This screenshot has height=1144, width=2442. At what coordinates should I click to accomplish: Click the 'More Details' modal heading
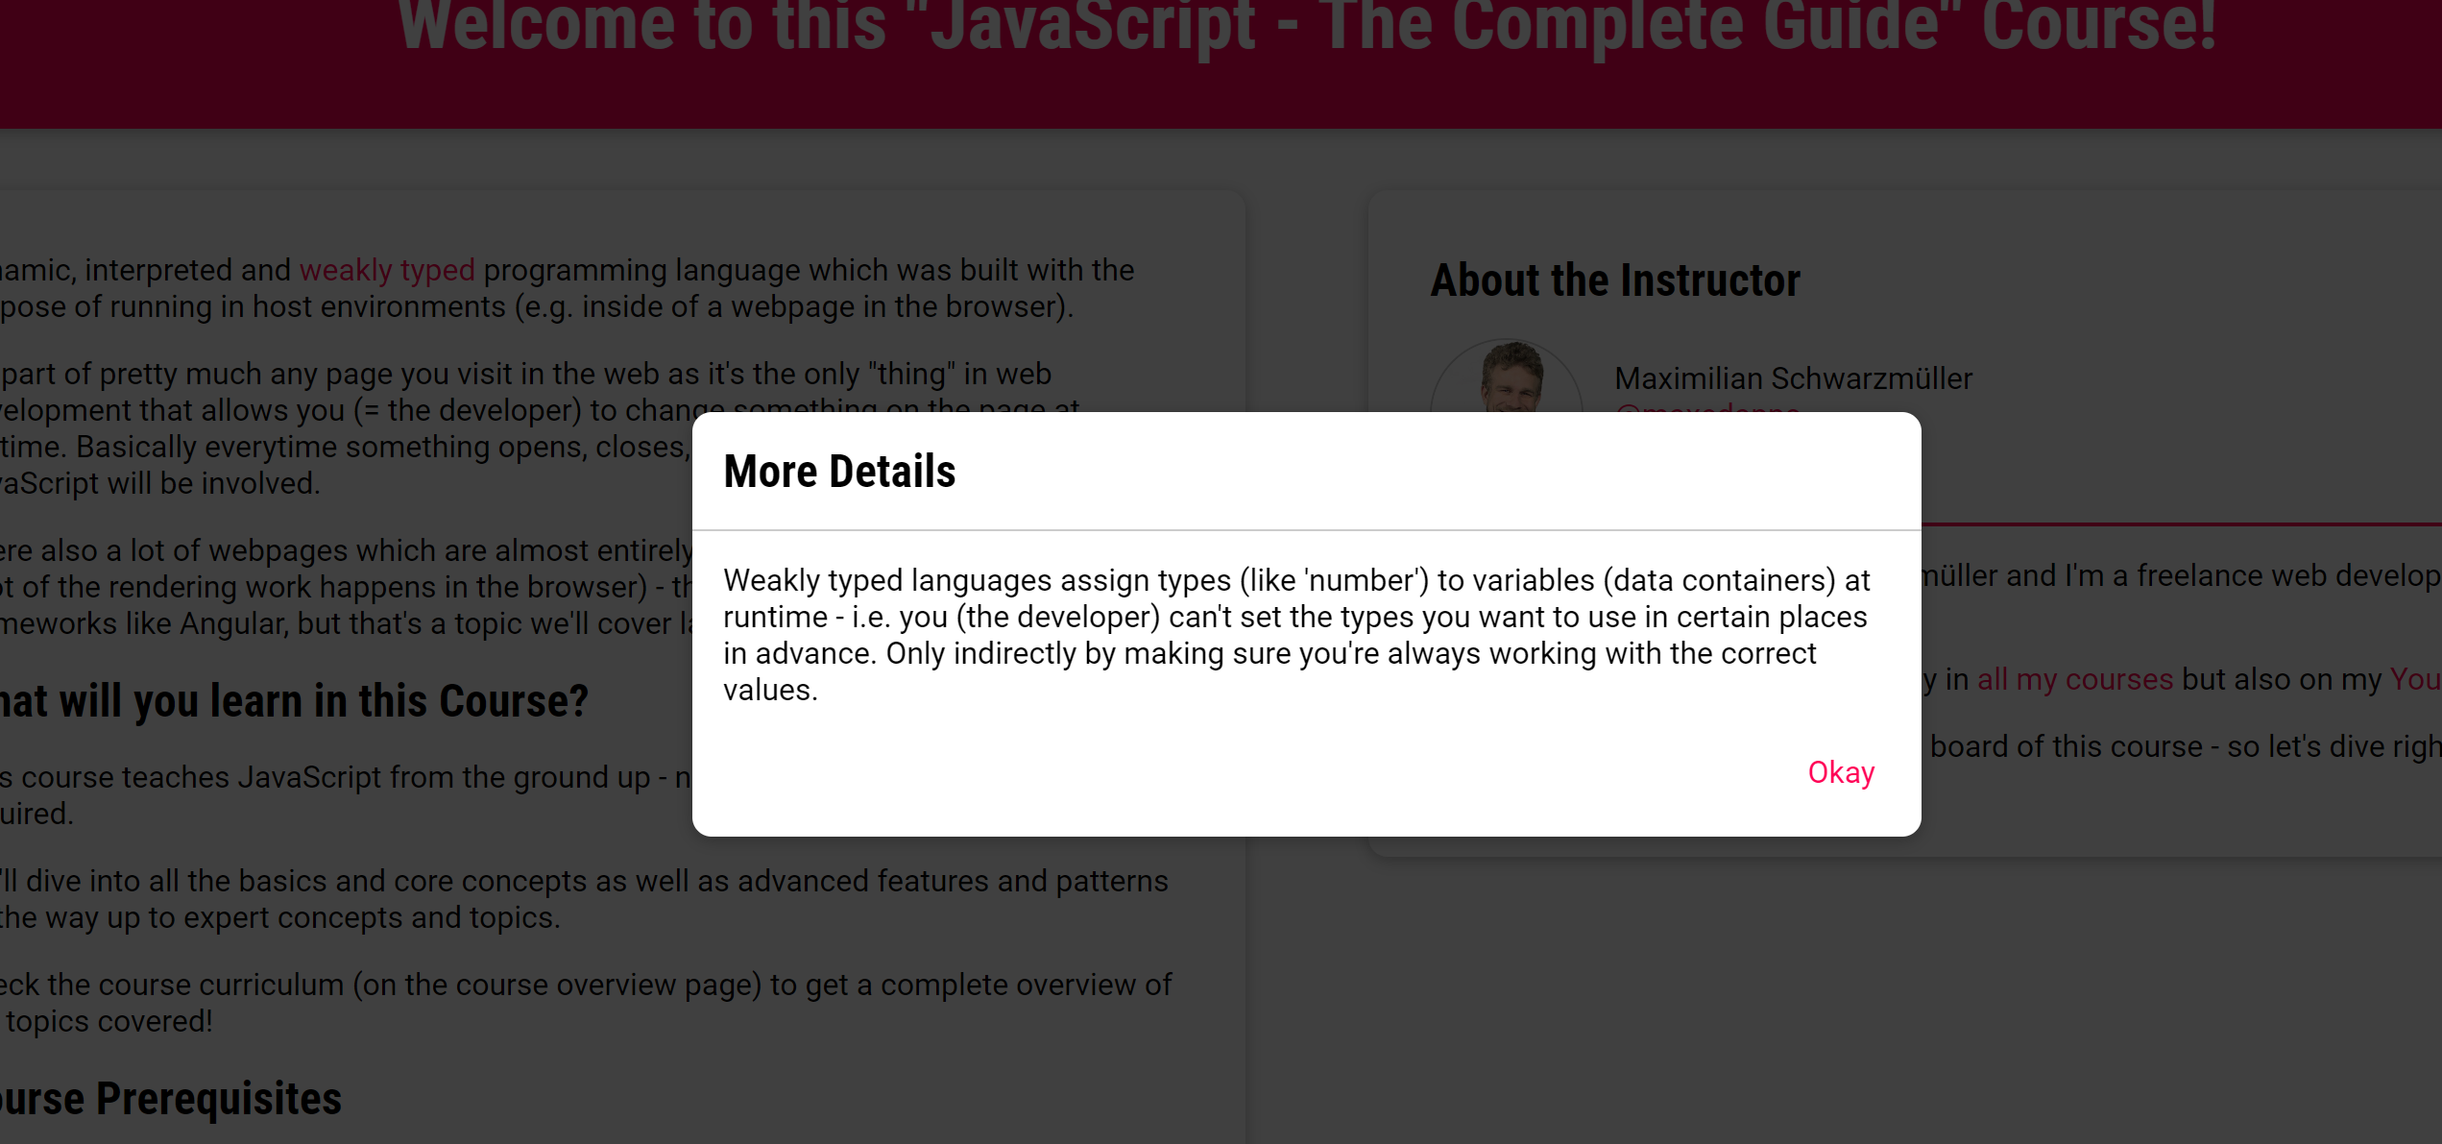(839, 471)
